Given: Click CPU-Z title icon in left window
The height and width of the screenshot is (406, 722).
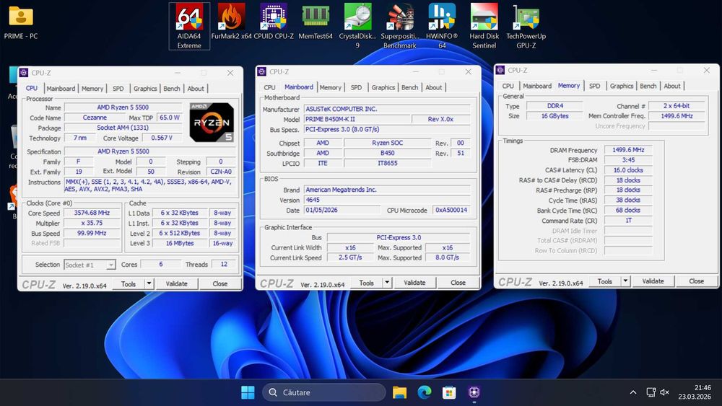Looking at the screenshot, I should coord(24,73).
